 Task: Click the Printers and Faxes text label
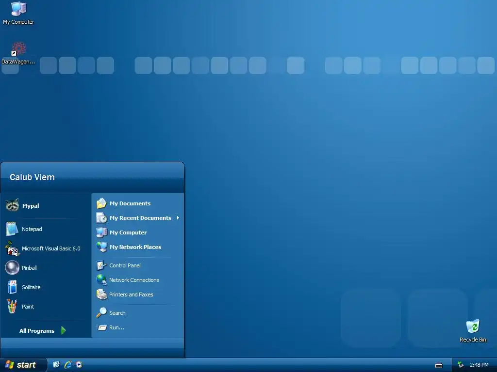[x=131, y=294]
